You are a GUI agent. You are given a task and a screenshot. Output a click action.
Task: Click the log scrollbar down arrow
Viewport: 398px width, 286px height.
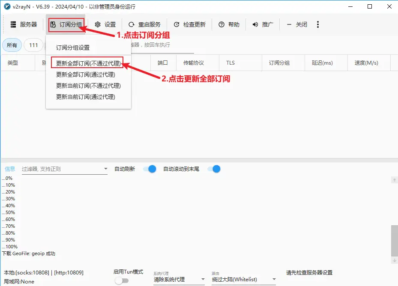coord(394,260)
